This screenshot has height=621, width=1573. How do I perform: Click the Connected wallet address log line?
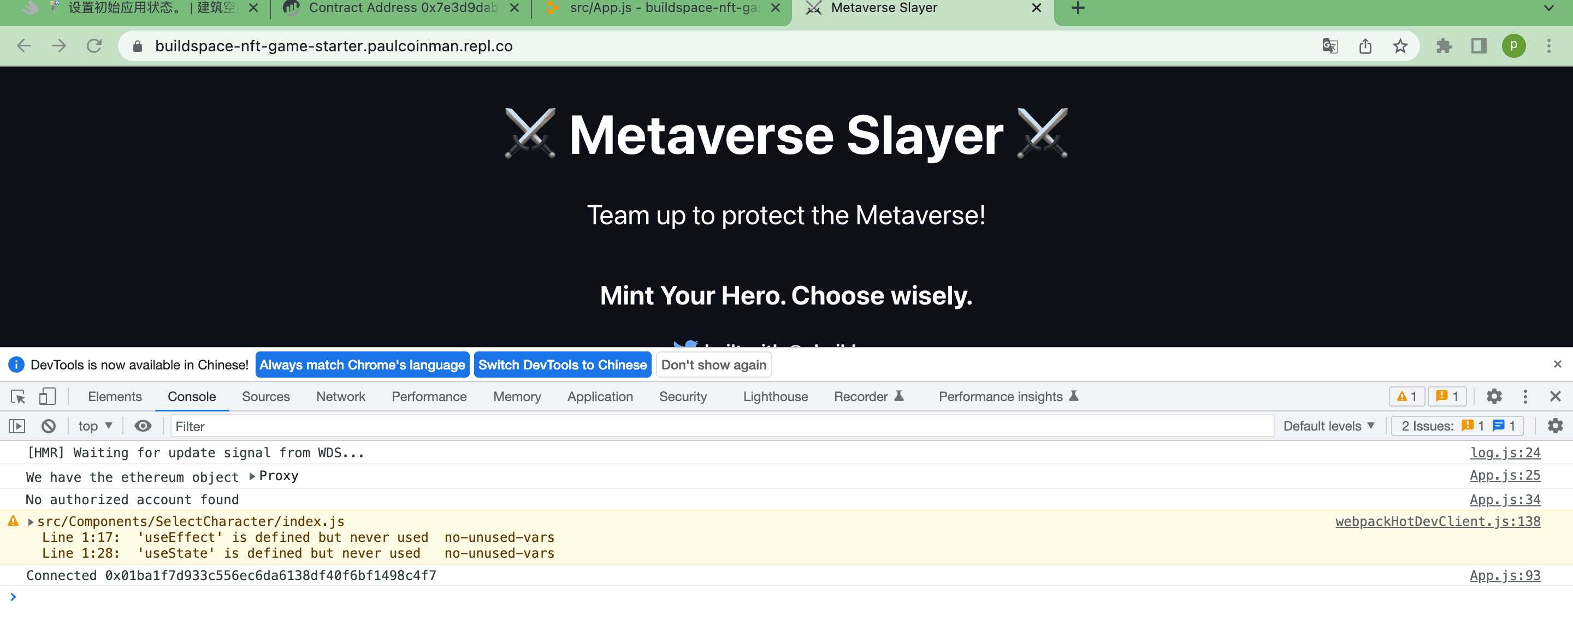coord(231,575)
